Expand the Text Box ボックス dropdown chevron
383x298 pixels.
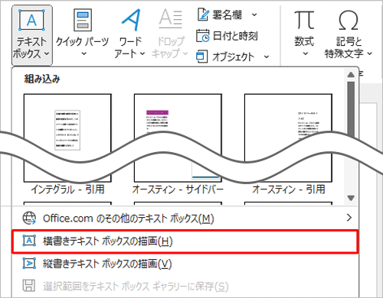[x=47, y=53]
